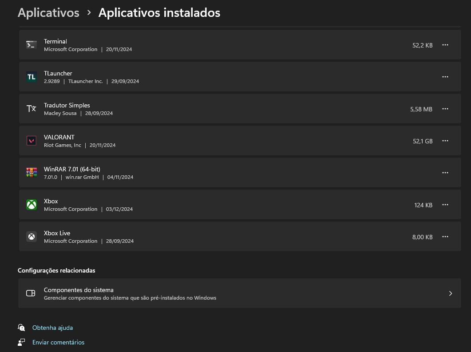Open the Obtenha ajuda link
The width and height of the screenshot is (471, 352).
point(52,328)
